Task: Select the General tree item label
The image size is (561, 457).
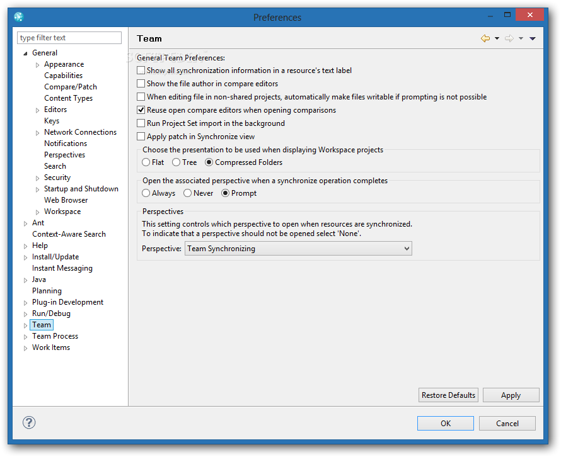Action: (45, 53)
